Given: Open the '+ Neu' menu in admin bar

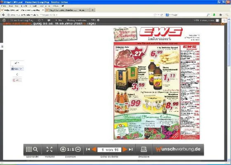Looking at the screenshot, I should click(58, 20).
